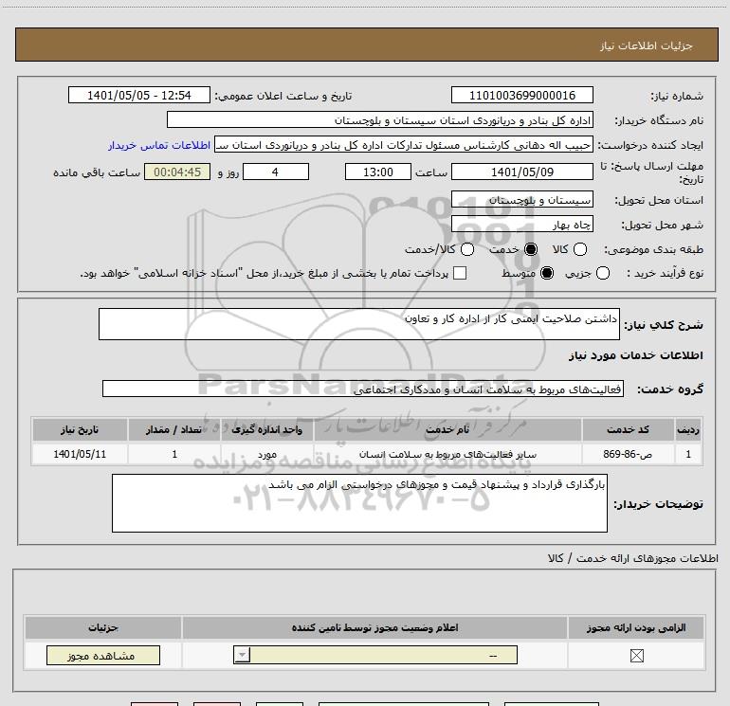This screenshot has height=706, width=730.
Task: Click the remaining days field showing 4
Action: coord(276,172)
